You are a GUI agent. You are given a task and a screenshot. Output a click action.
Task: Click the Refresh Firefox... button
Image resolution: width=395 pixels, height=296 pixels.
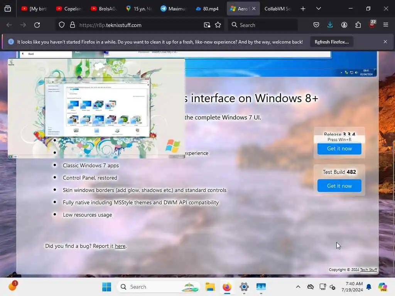(331, 42)
